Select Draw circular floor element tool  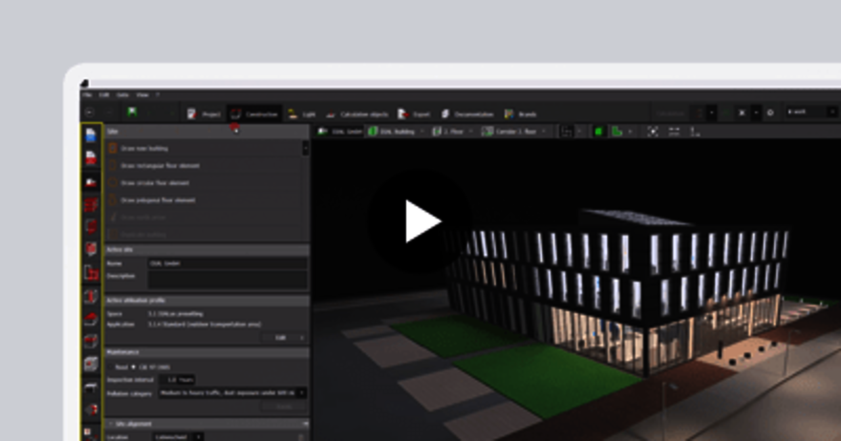coord(154,183)
